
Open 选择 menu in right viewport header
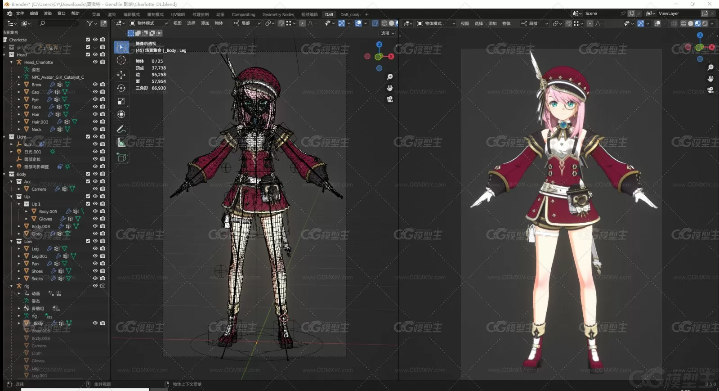479,23
